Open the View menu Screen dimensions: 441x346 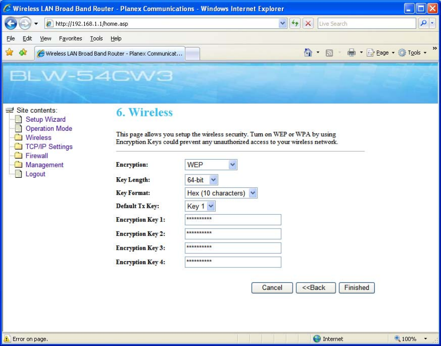(x=46, y=38)
